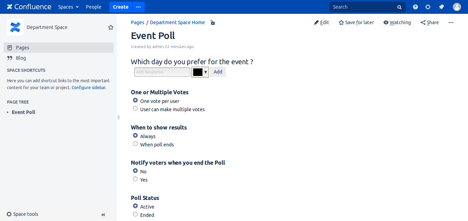
Task: Select Yes to notify voters
Action: pos(135,179)
